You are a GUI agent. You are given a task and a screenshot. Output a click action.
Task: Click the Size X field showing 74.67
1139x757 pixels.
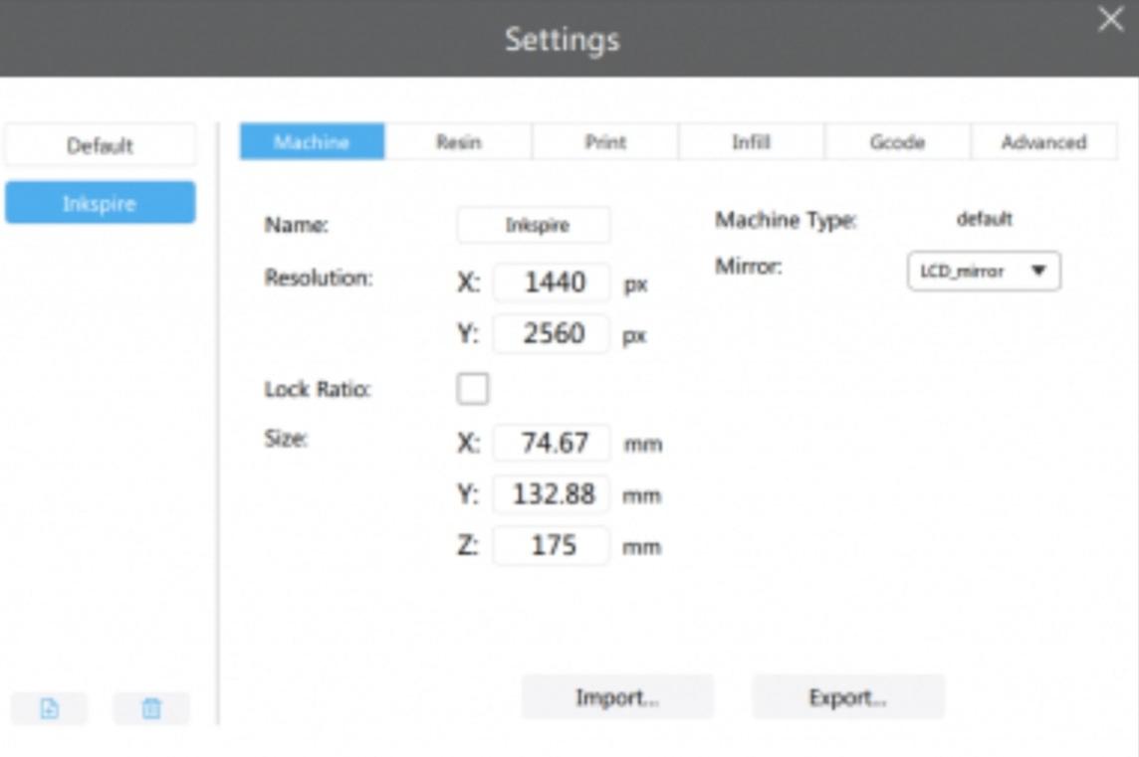point(552,443)
